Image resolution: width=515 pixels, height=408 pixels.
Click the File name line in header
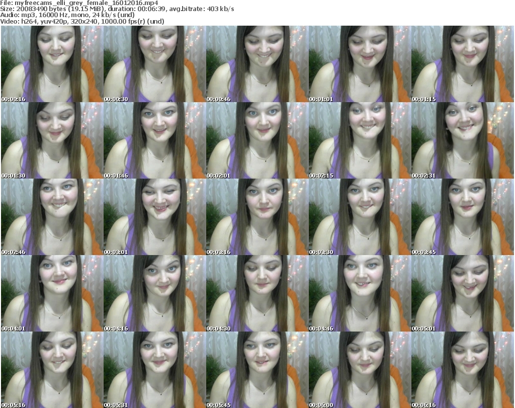(79, 4)
